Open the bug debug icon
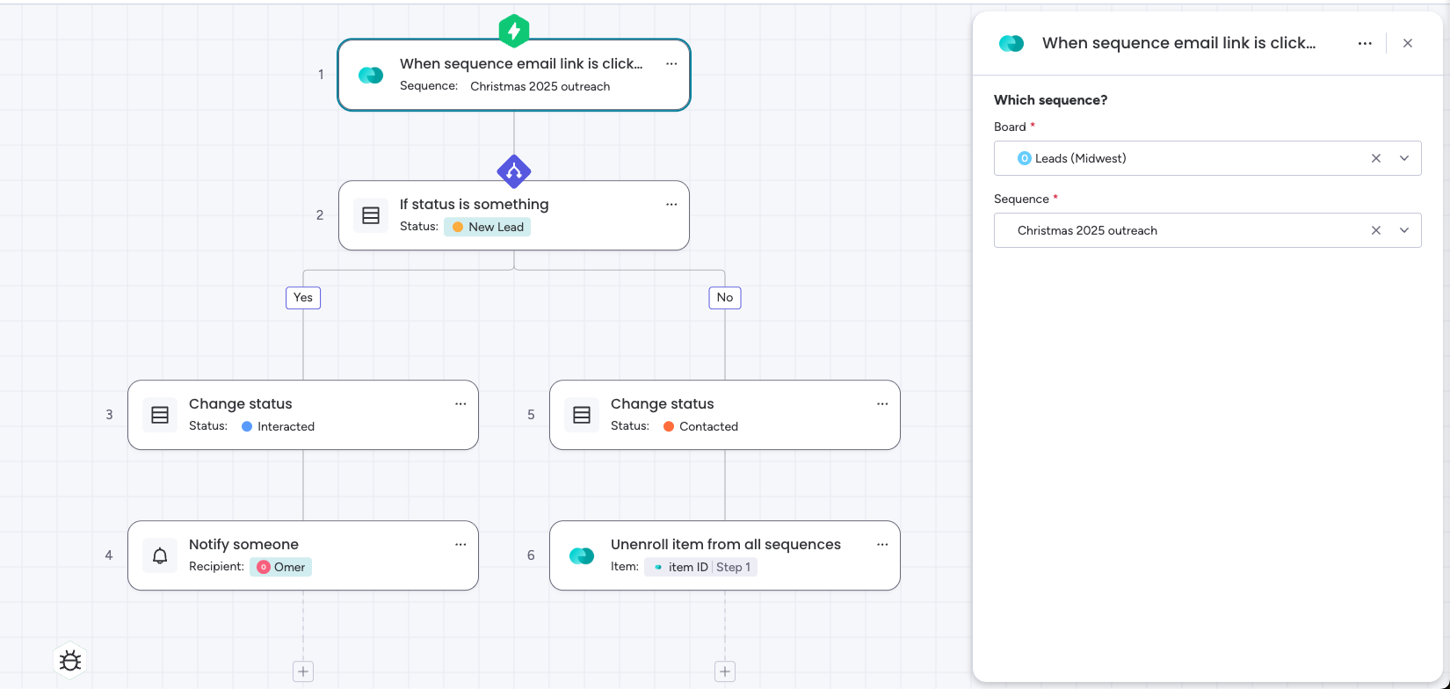Image resolution: width=1450 pixels, height=689 pixels. click(70, 661)
